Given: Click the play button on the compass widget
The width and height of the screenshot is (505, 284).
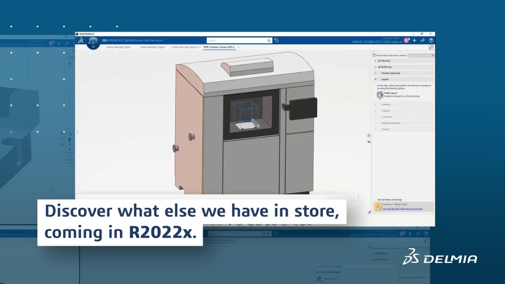Looking at the screenshot, I should 93,43.
